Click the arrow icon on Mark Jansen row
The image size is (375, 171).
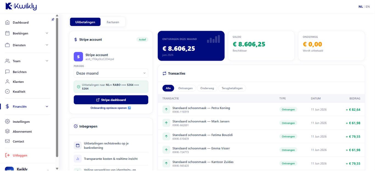[x=166, y=123]
